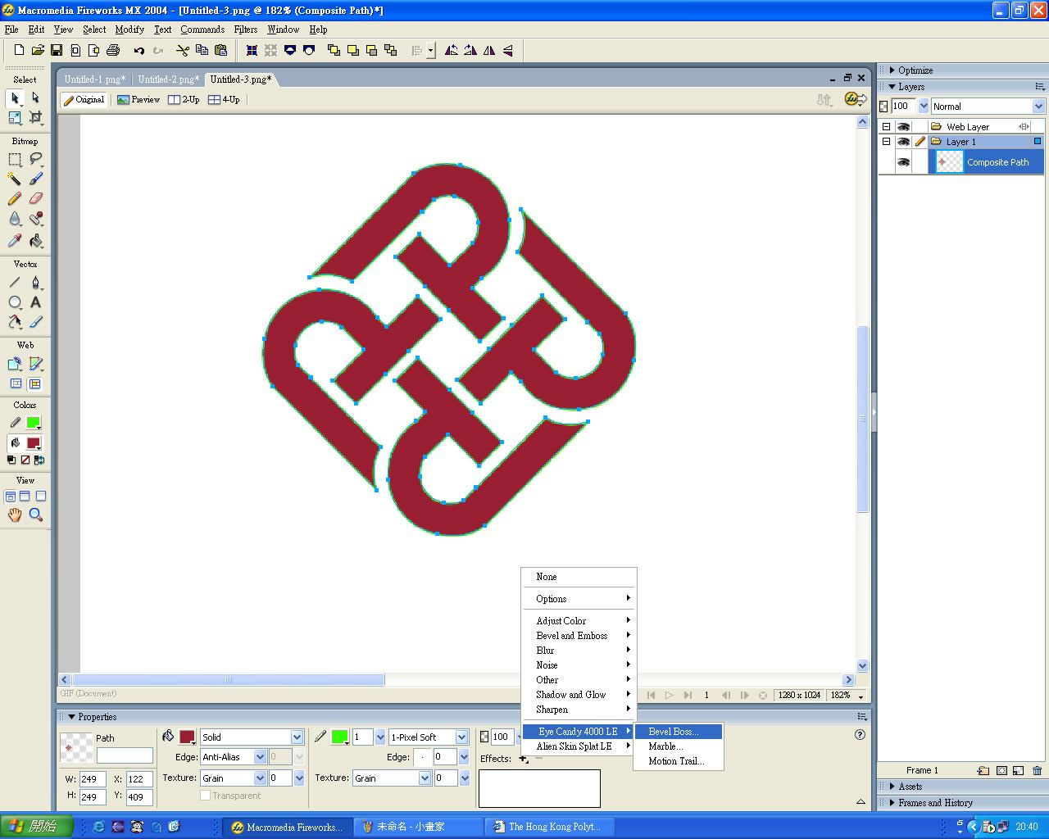This screenshot has height=839, width=1049.
Task: Switch to Full Screen with Menus mode
Action: [25, 497]
